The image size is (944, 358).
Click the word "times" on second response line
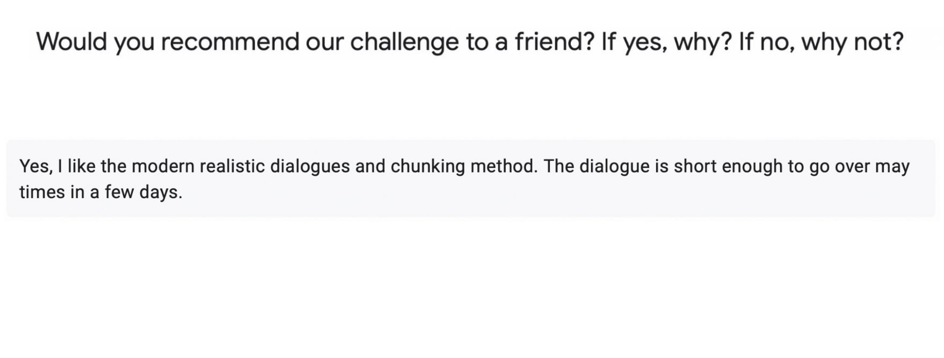tap(42, 192)
